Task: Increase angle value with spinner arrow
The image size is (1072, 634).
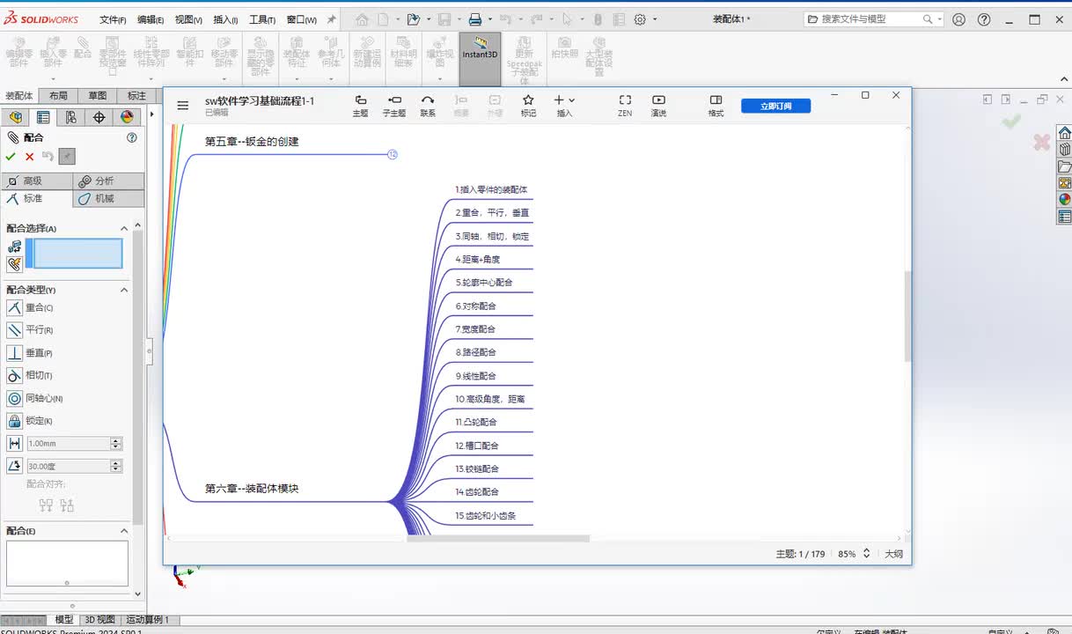Action: click(116, 462)
